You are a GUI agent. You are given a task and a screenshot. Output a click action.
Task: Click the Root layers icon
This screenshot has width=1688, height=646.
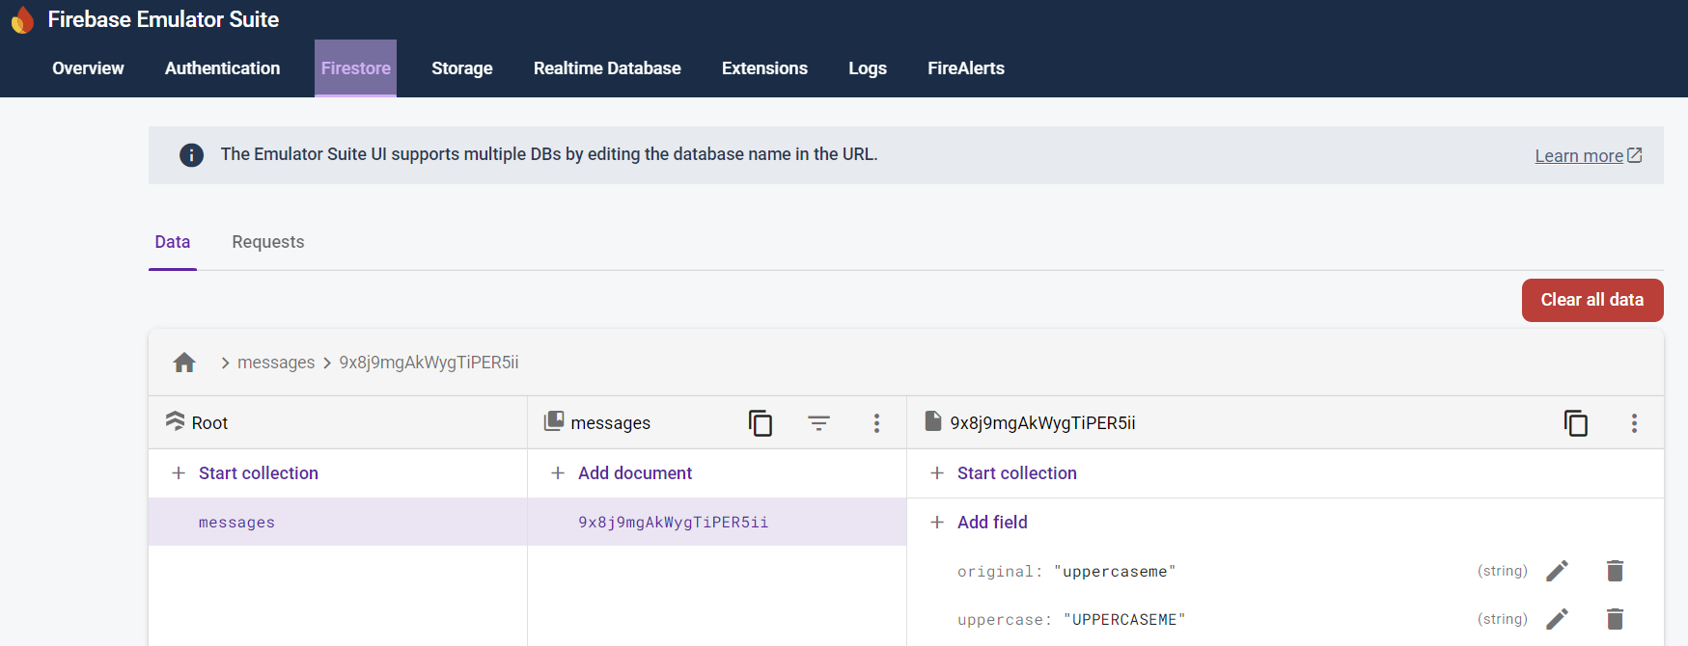(x=175, y=421)
